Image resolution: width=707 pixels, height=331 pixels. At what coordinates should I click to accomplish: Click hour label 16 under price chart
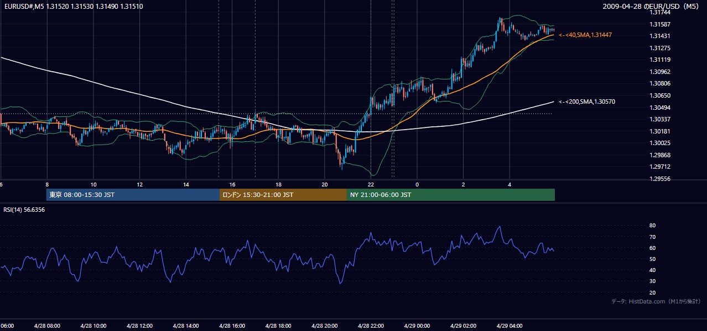tap(232, 185)
